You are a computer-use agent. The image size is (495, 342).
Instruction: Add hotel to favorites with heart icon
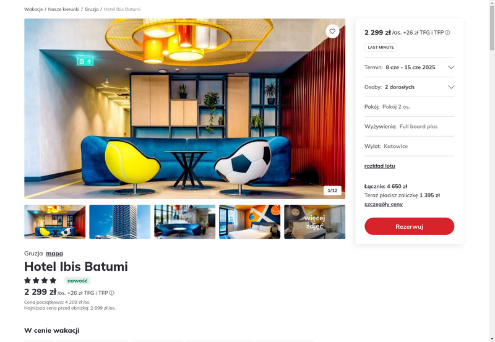pos(332,32)
